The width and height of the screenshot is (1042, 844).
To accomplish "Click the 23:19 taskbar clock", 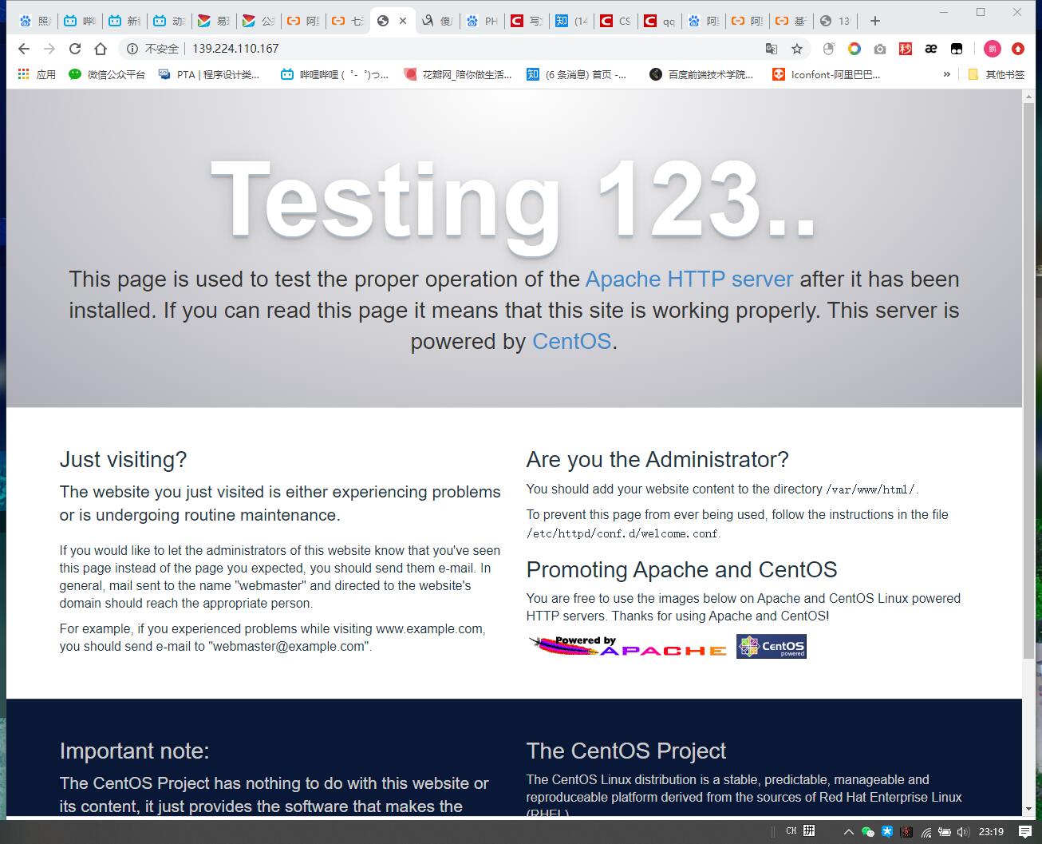I will pos(991,832).
